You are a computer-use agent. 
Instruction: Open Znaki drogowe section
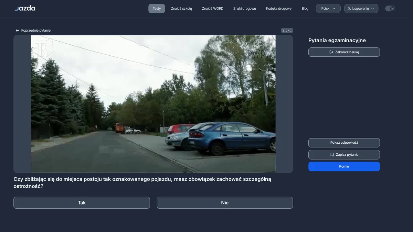pos(245,9)
